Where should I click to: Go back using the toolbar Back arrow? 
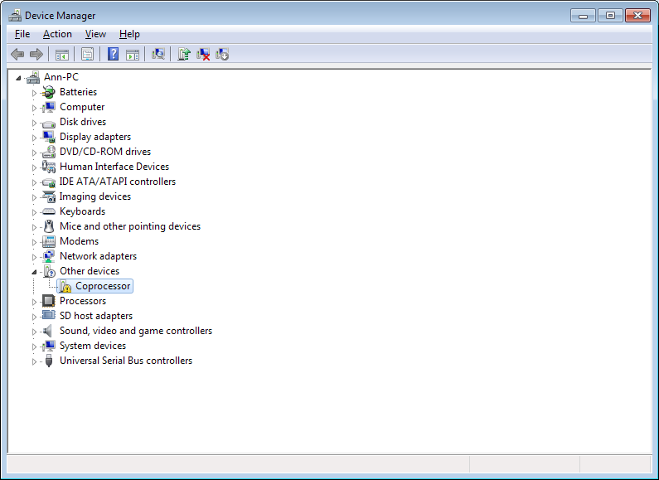[17, 54]
